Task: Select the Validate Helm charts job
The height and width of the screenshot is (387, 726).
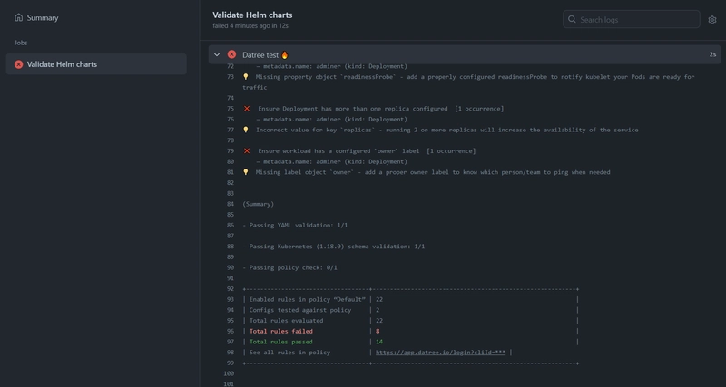Action: tap(96, 64)
